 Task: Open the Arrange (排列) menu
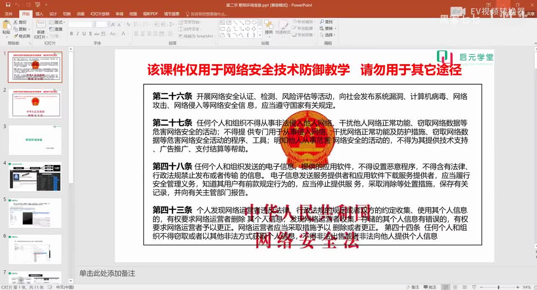point(268,28)
